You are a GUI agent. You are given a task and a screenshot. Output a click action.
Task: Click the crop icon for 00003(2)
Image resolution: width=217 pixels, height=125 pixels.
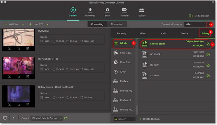tap(19, 48)
